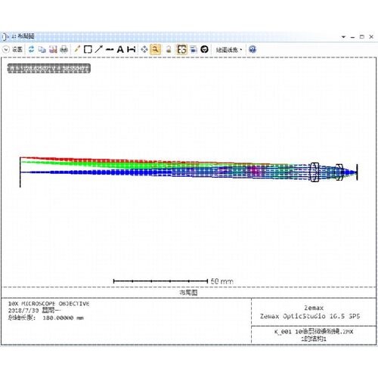Viewport: 378px width, 378px height.
Task: Print the layout using printer icon
Action: click(x=64, y=49)
